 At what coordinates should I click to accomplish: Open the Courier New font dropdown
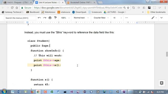[x=101, y=18]
